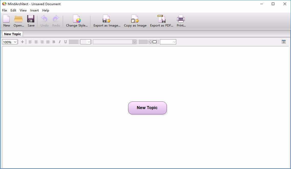Open the Insert menu
Image resolution: width=291 pixels, height=169 pixels.
[x=35, y=10]
